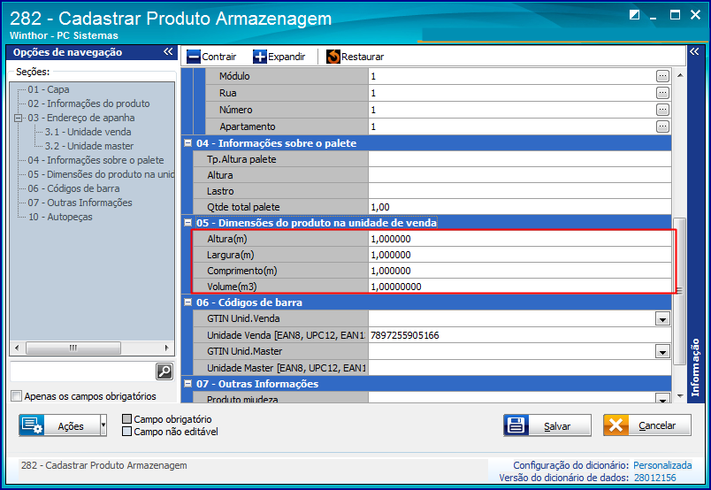Click the Salvar button
This screenshot has width=711, height=490.
547,425
